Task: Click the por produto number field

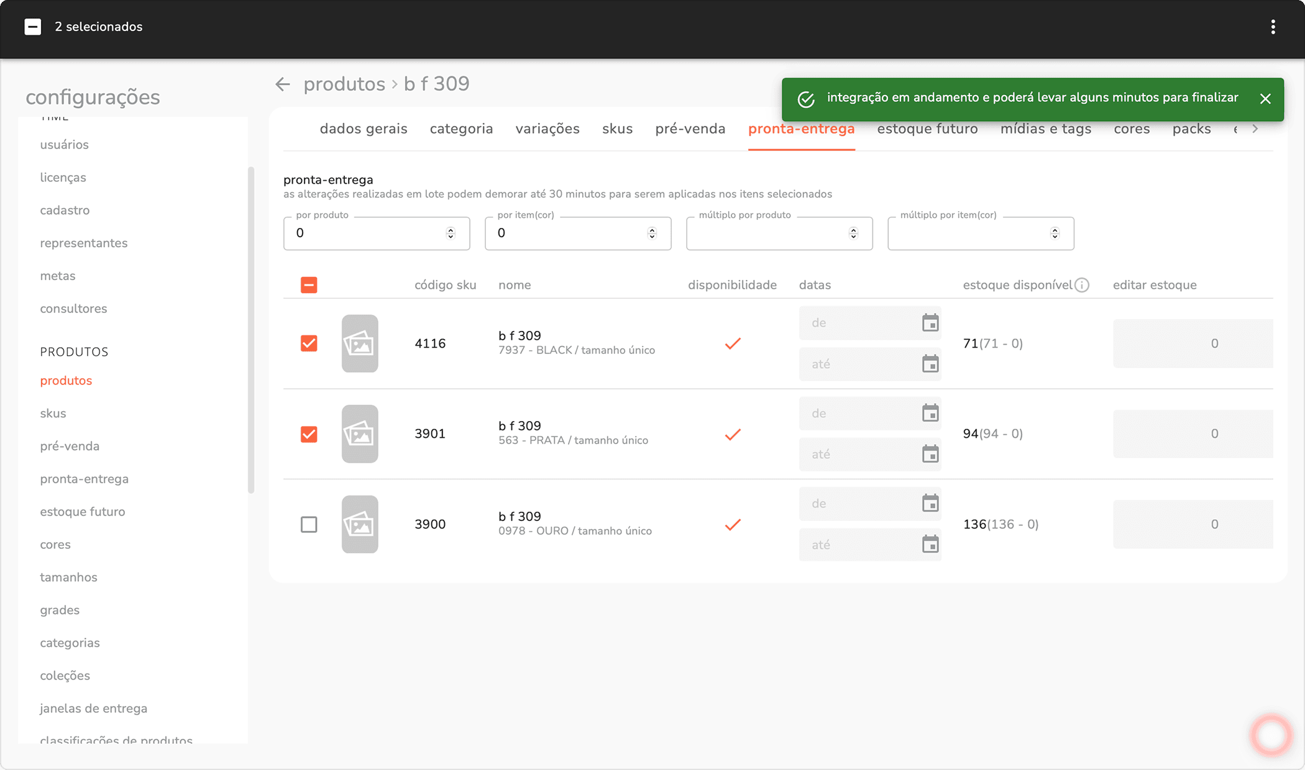Action: point(377,233)
